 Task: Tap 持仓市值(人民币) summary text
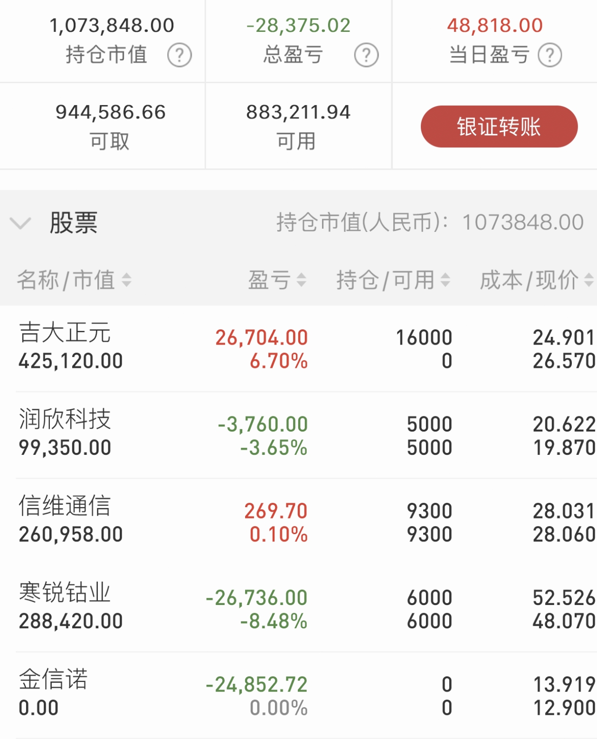coord(430,222)
